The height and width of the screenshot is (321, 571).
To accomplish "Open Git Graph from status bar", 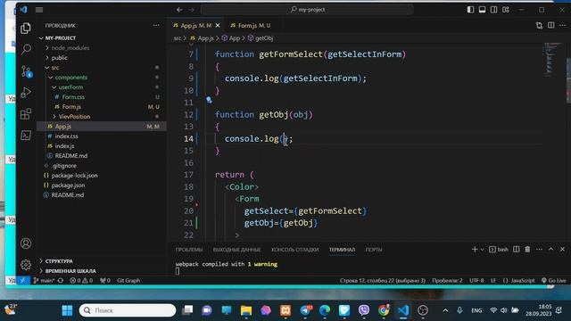I will pos(128,281).
